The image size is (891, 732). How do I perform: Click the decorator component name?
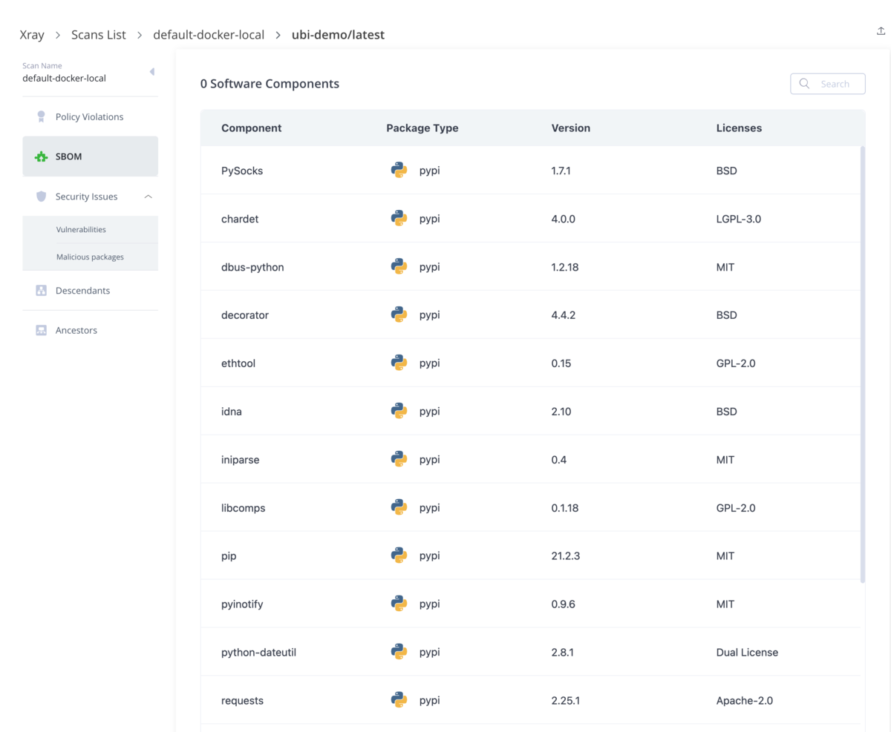point(245,315)
